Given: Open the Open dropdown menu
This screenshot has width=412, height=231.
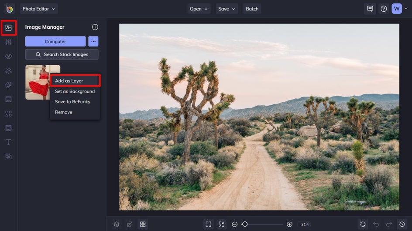Looking at the screenshot, I should point(199,9).
